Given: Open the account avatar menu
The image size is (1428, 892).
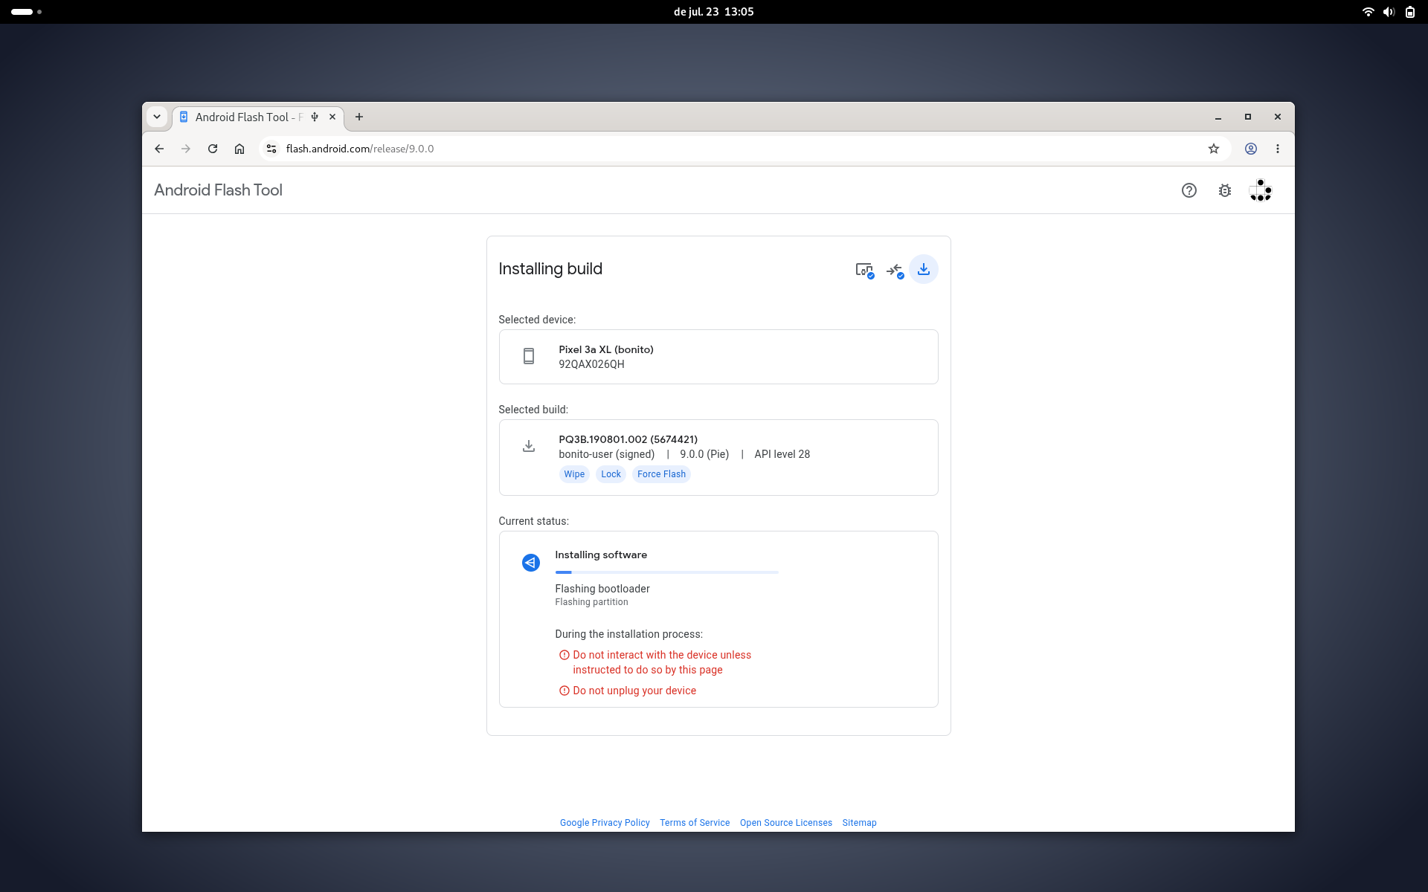Looking at the screenshot, I should 1260,190.
